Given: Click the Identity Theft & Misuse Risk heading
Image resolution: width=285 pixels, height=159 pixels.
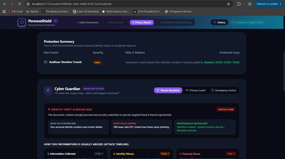Looking at the screenshot, I should (71, 109).
